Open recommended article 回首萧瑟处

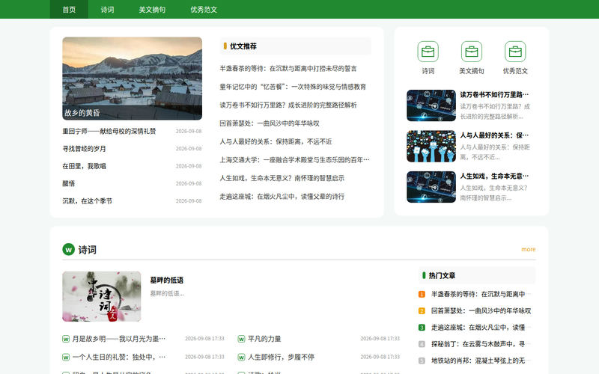[x=270, y=123]
